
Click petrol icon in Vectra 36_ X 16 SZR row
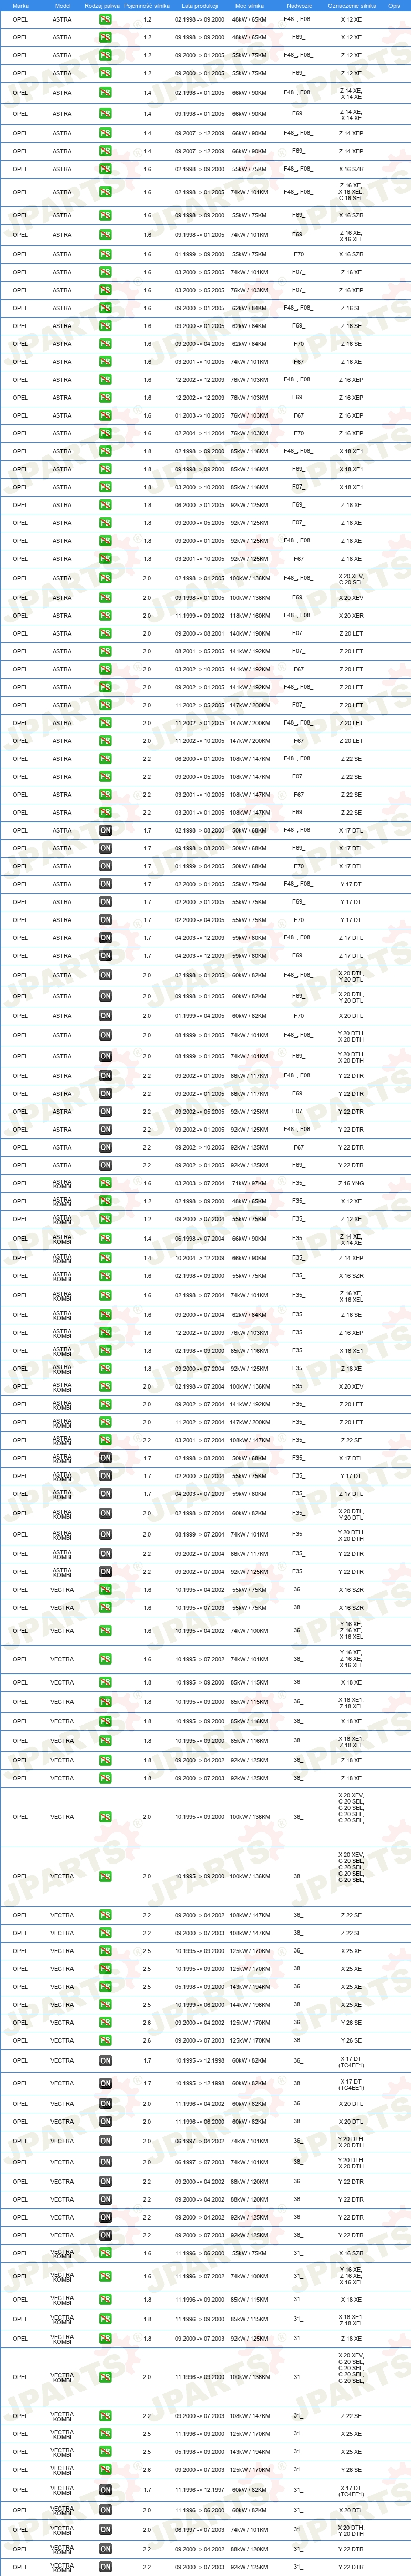105,1590
